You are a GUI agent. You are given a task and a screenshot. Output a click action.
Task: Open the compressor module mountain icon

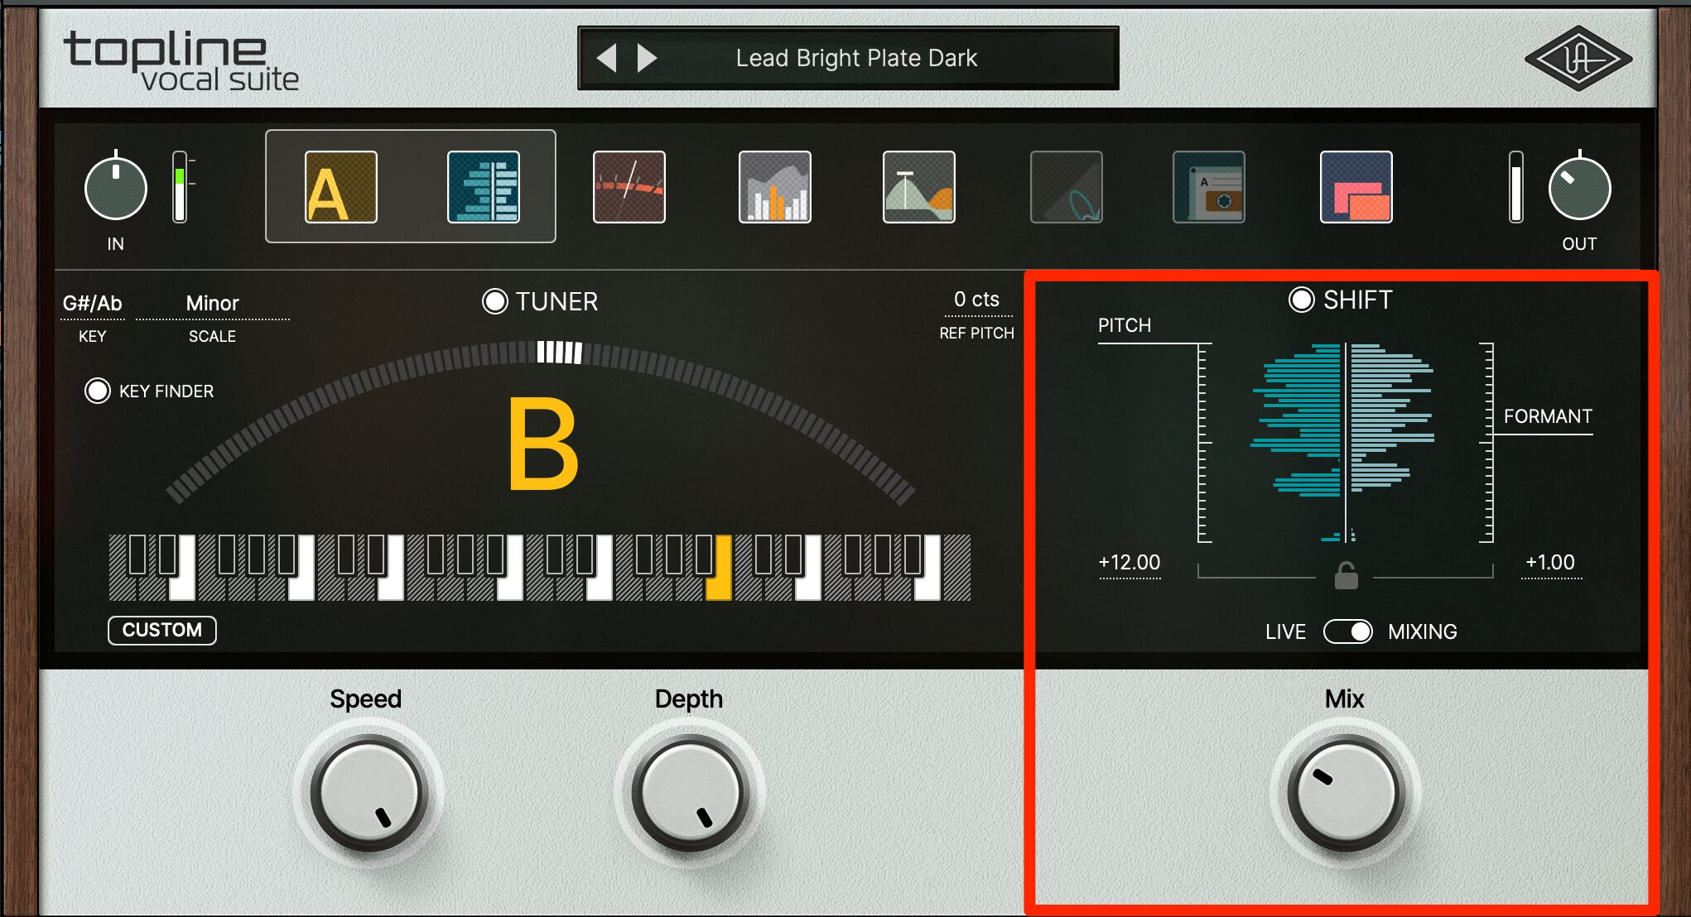click(919, 187)
